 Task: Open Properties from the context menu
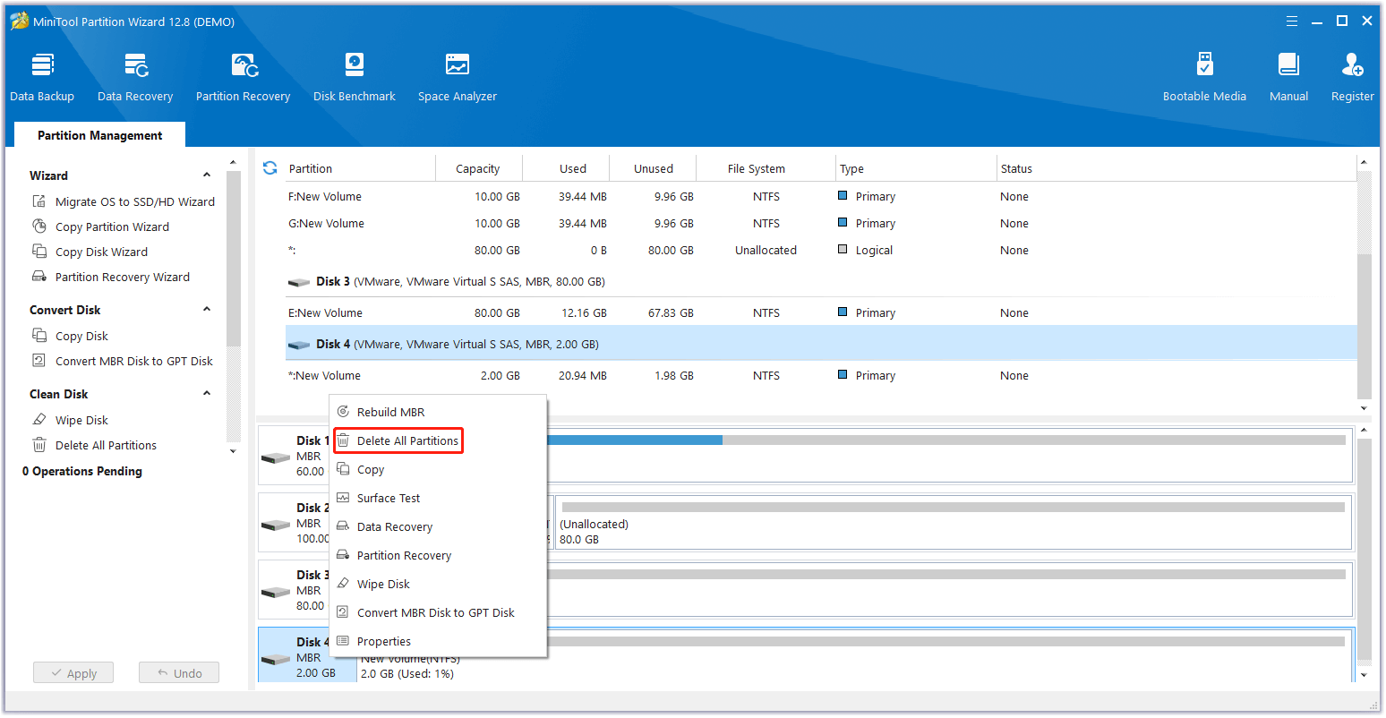tap(439, 641)
